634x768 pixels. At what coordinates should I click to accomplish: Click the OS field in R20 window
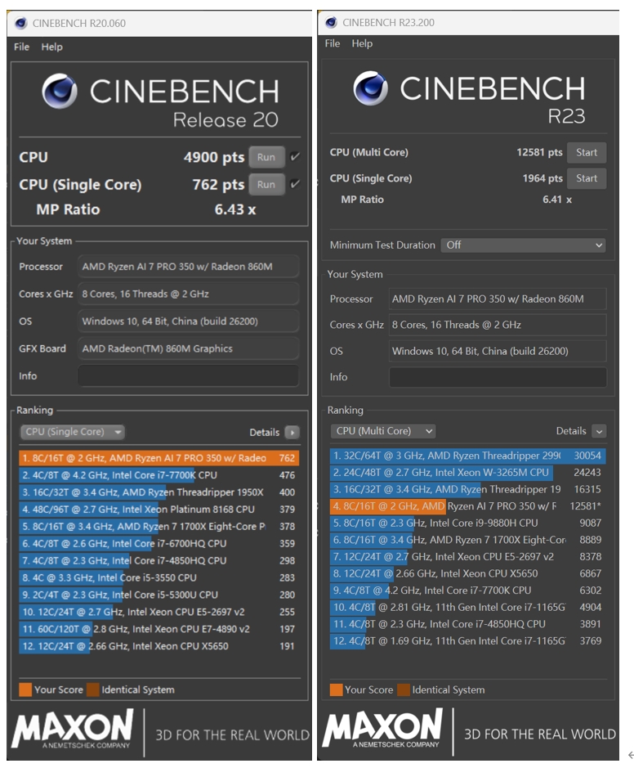pos(189,321)
